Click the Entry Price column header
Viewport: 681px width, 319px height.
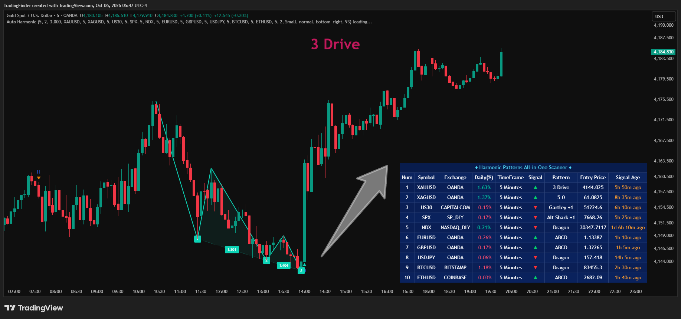[x=593, y=178]
